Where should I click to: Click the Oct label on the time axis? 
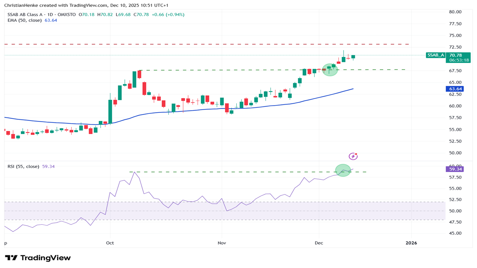click(x=110, y=243)
